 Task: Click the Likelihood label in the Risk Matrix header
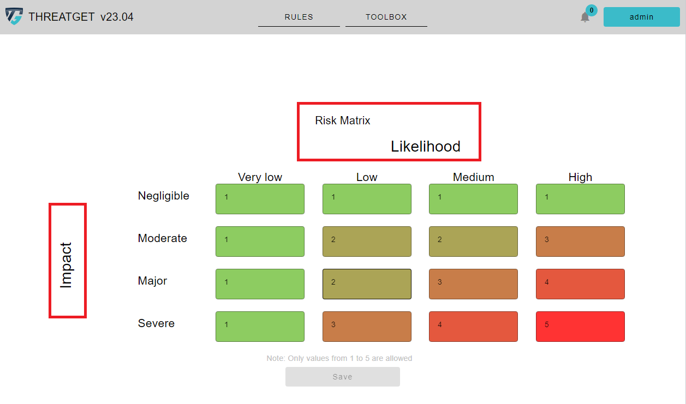point(425,147)
